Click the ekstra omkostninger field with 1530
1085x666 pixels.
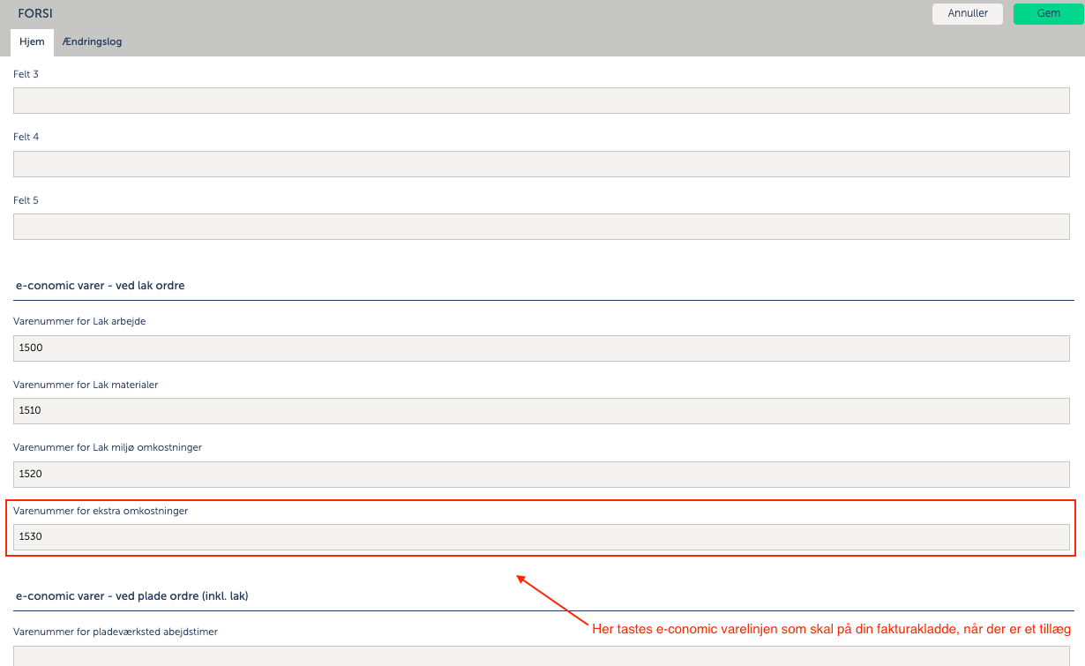point(542,536)
